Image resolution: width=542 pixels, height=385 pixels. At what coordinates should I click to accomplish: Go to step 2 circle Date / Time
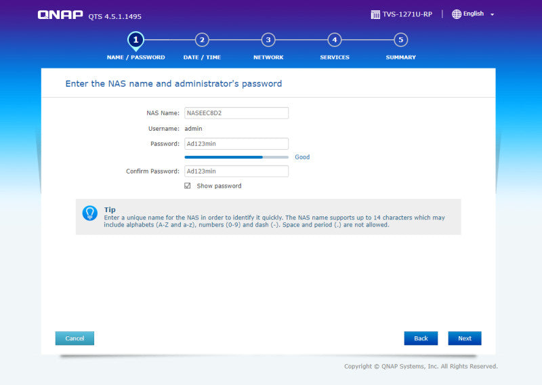pyautogui.click(x=202, y=40)
